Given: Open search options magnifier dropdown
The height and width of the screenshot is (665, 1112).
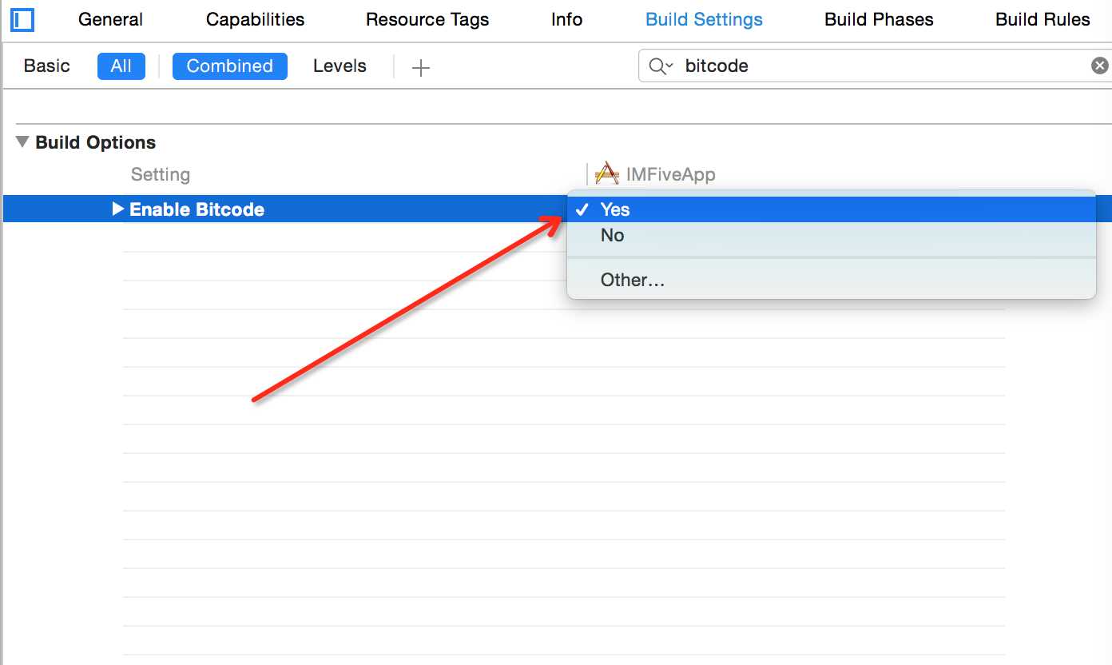Looking at the screenshot, I should (661, 66).
